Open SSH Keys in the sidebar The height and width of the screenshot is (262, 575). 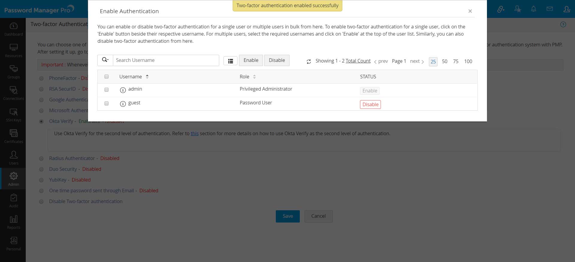point(13,115)
